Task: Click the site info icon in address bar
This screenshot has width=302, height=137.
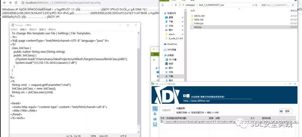Action: tap(23, 3)
